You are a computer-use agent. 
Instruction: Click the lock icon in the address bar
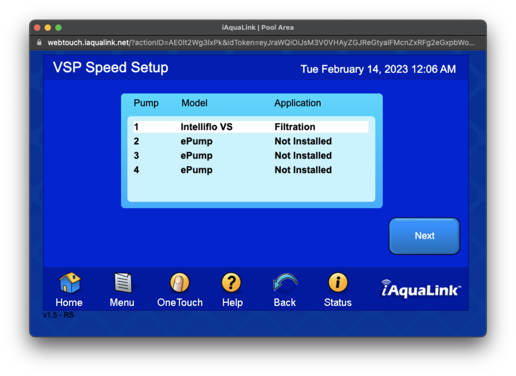click(39, 42)
